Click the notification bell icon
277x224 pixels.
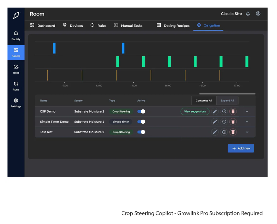coord(248,14)
